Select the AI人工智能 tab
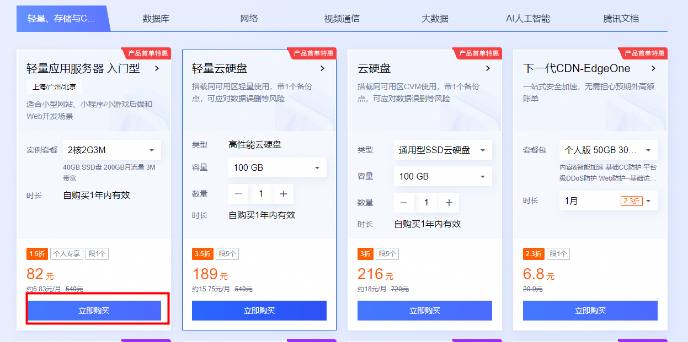The width and height of the screenshot is (688, 342). tap(527, 19)
